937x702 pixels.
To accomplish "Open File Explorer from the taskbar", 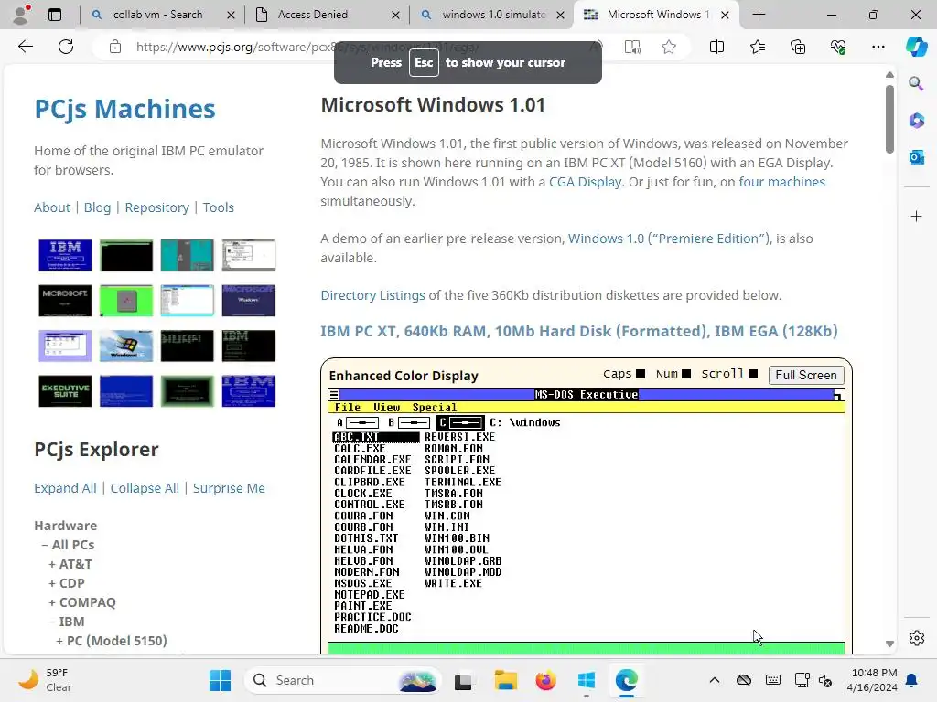I will 505,680.
